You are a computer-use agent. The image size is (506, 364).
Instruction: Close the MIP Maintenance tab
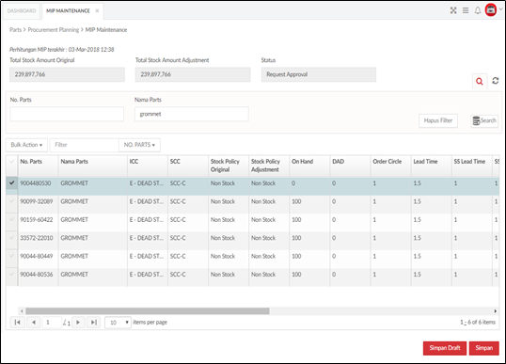[x=97, y=10]
